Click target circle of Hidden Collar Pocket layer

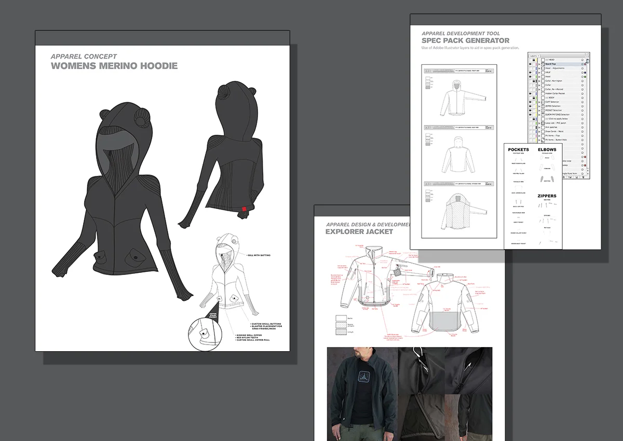[583, 93]
